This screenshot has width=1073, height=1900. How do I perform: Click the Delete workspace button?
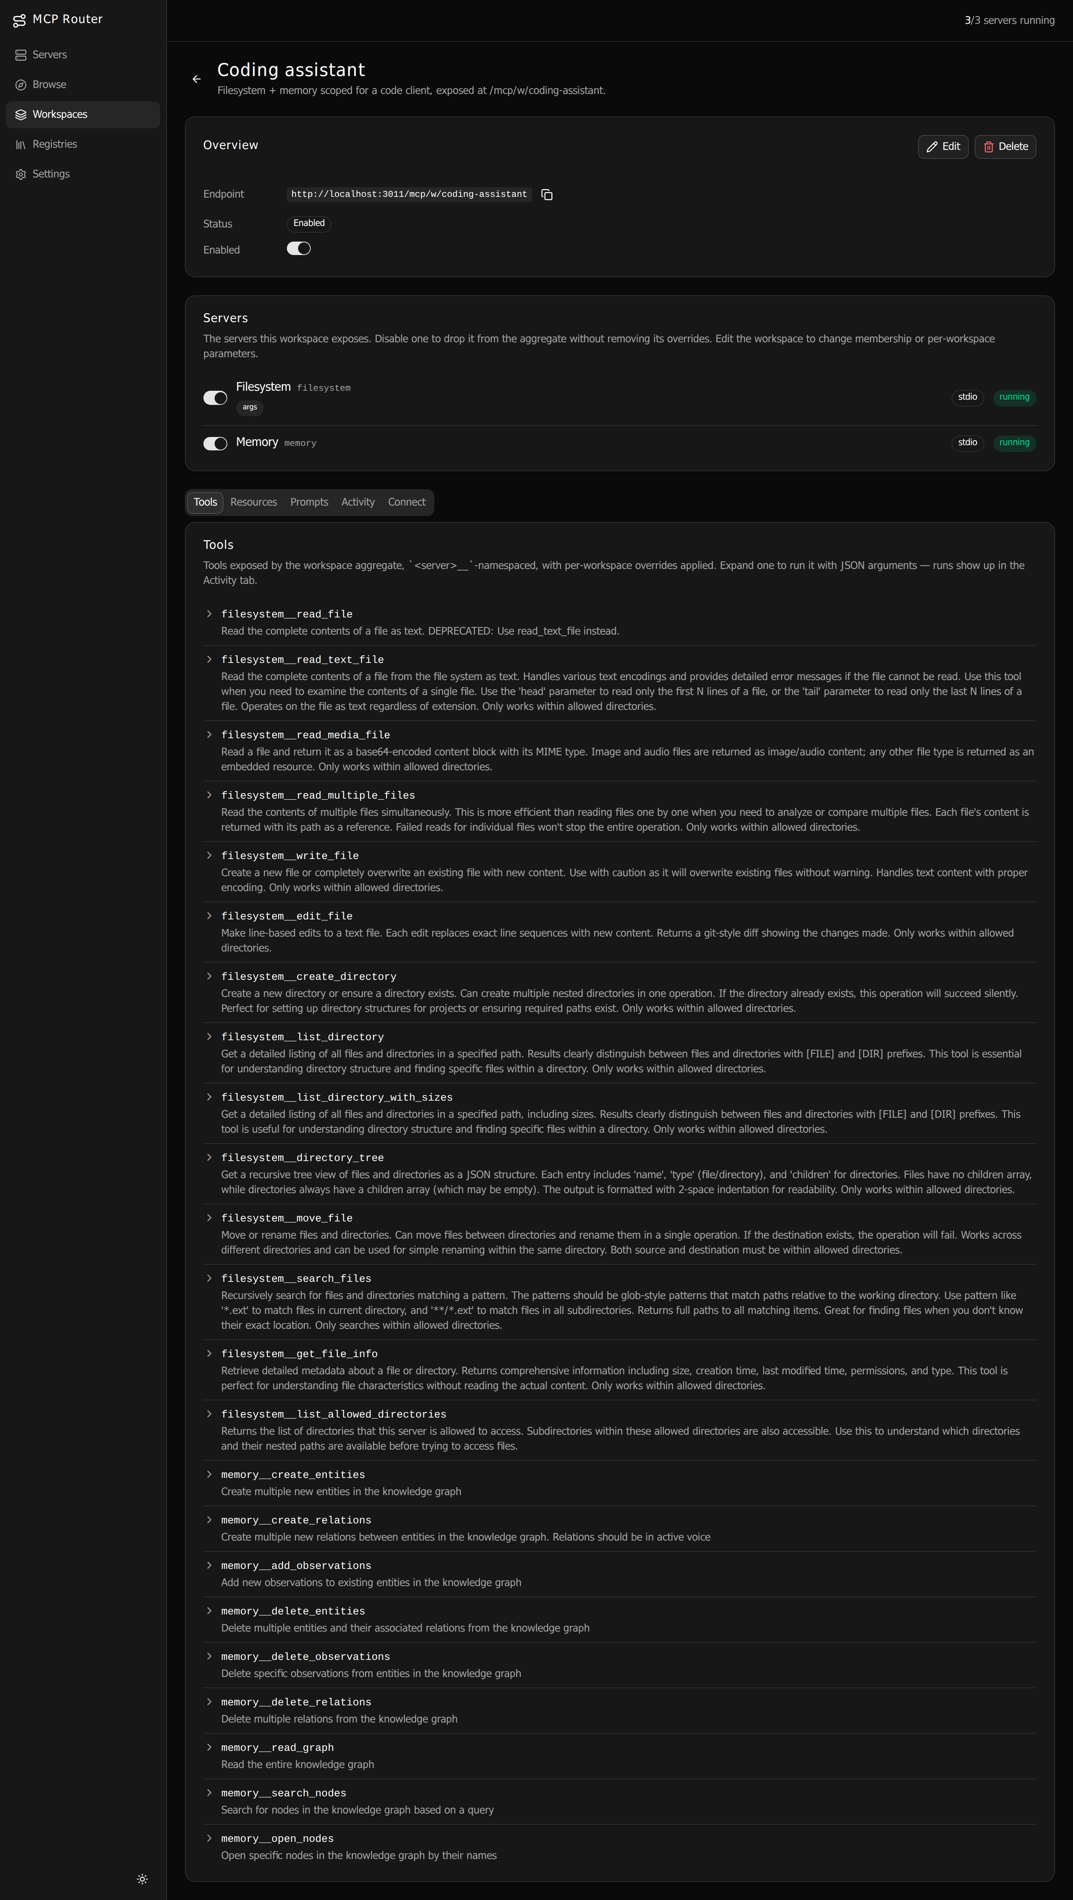click(1005, 147)
